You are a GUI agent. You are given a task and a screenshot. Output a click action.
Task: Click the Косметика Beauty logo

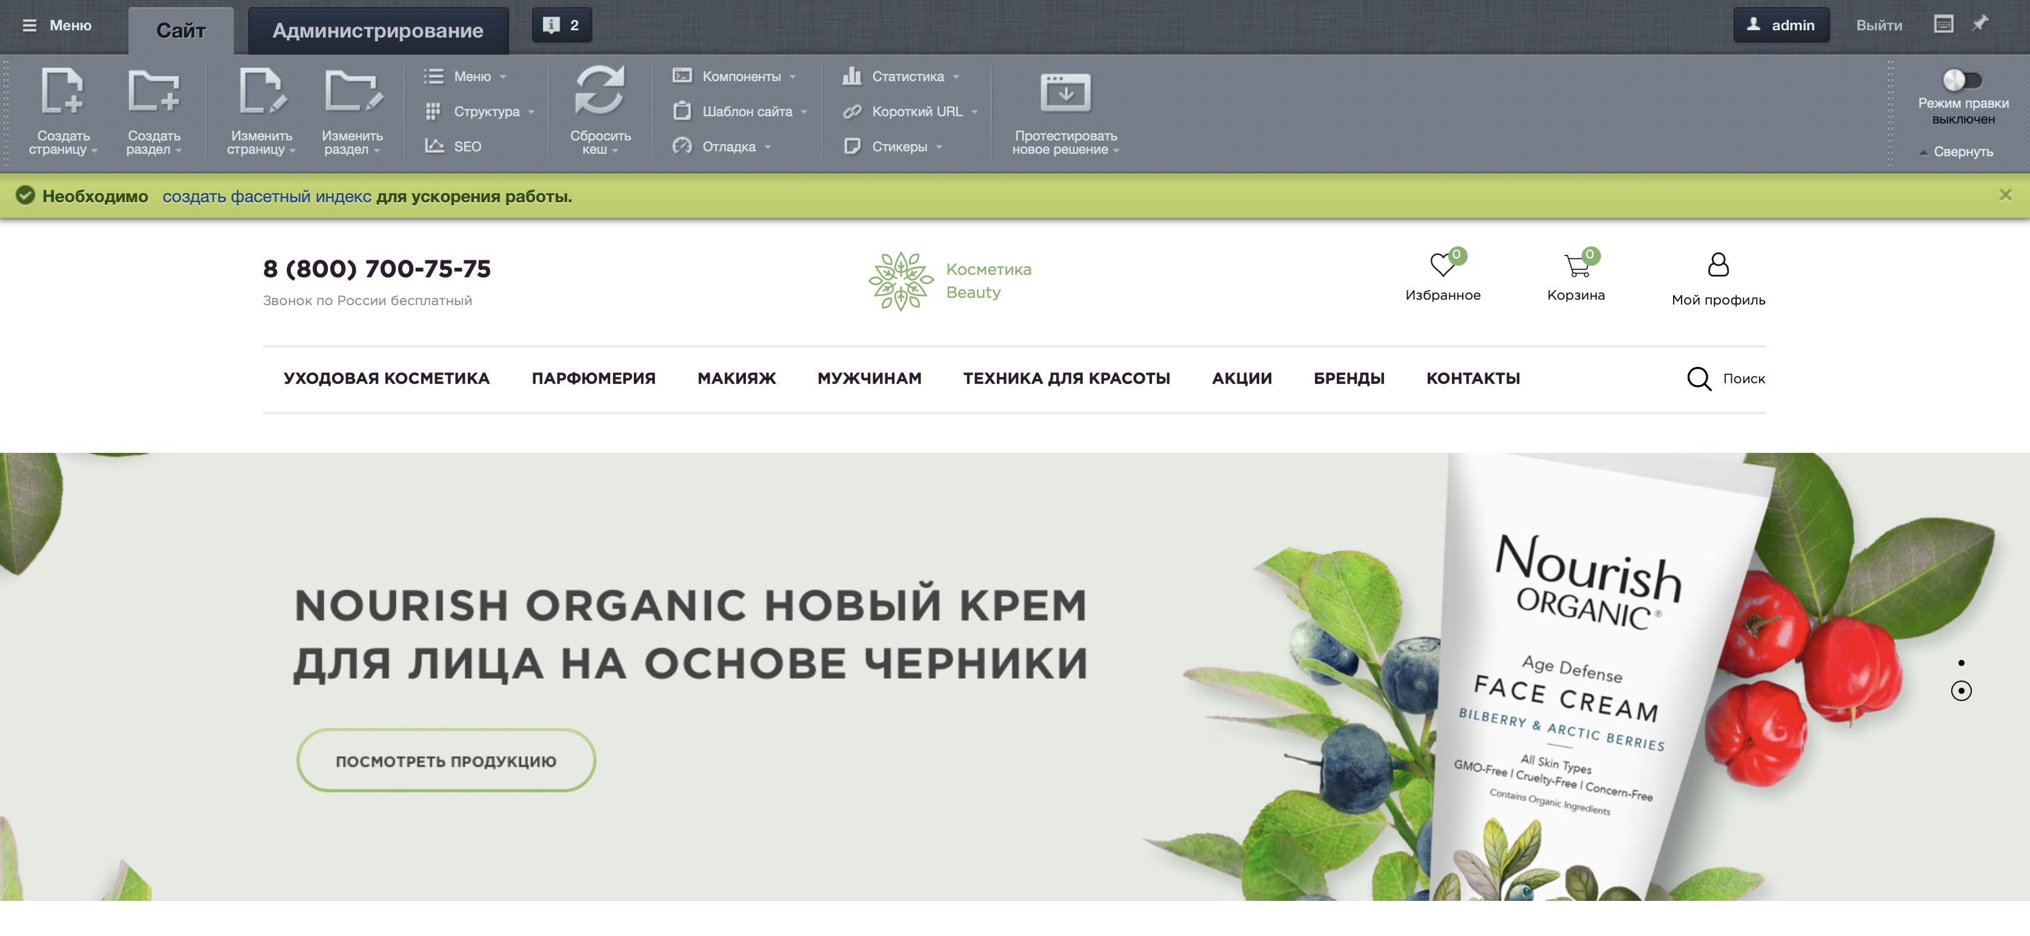click(950, 281)
